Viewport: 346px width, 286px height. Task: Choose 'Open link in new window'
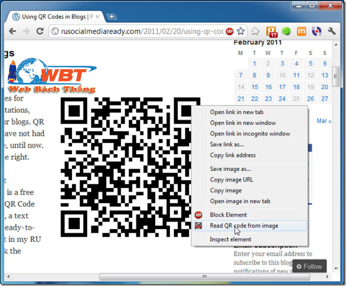coord(243,123)
